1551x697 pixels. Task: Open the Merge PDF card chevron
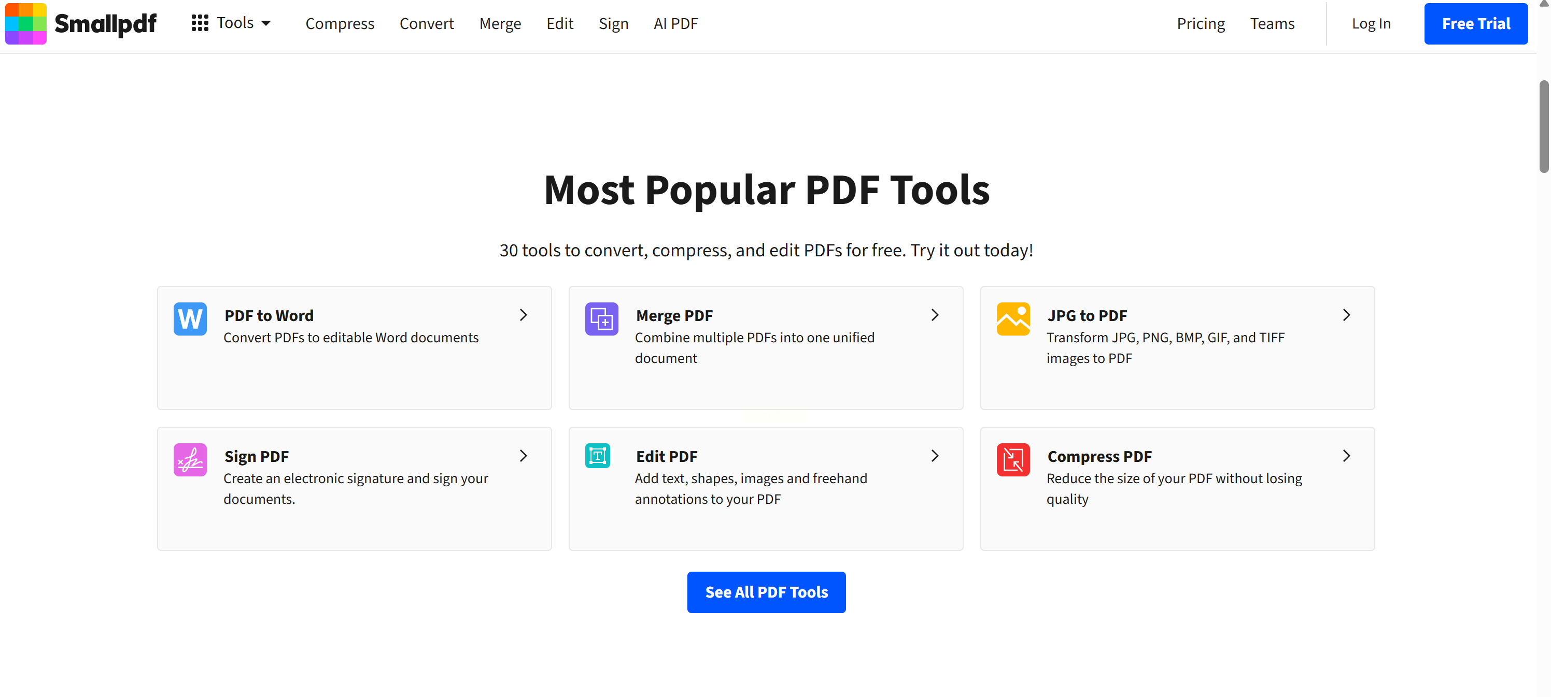click(x=935, y=314)
